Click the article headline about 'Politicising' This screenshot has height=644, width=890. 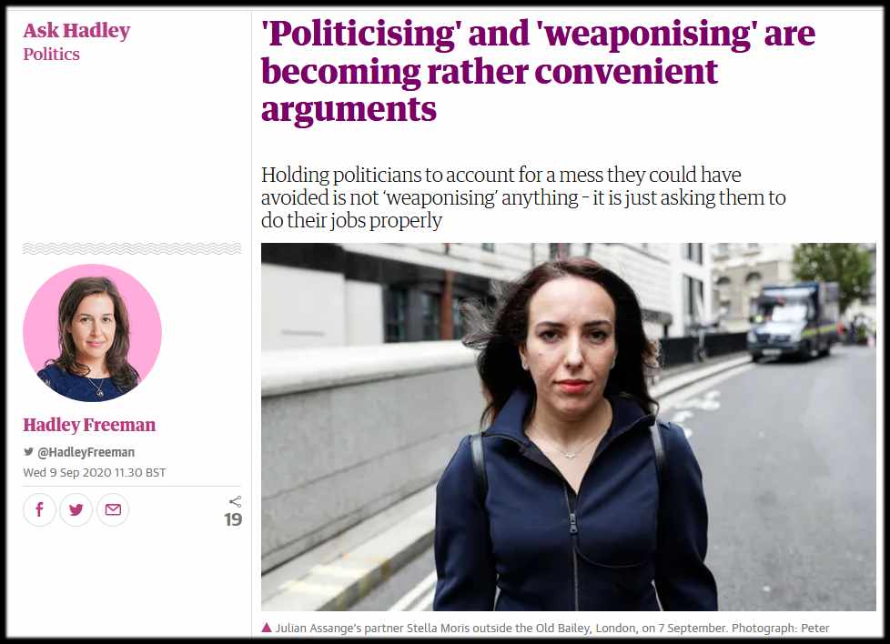[x=538, y=71]
